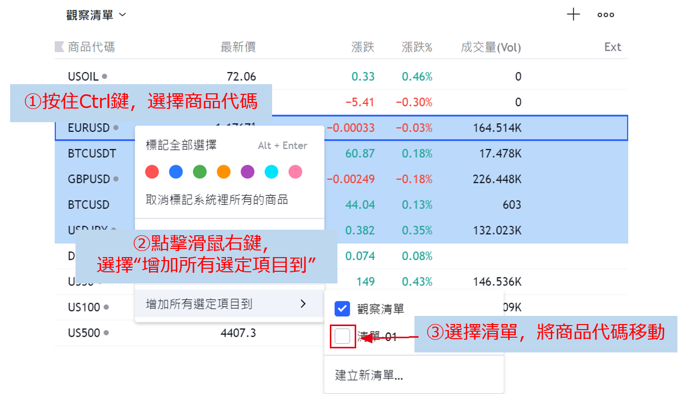Select the cyan flag color
Viewport: 684px width, 394px height.
[x=272, y=172]
